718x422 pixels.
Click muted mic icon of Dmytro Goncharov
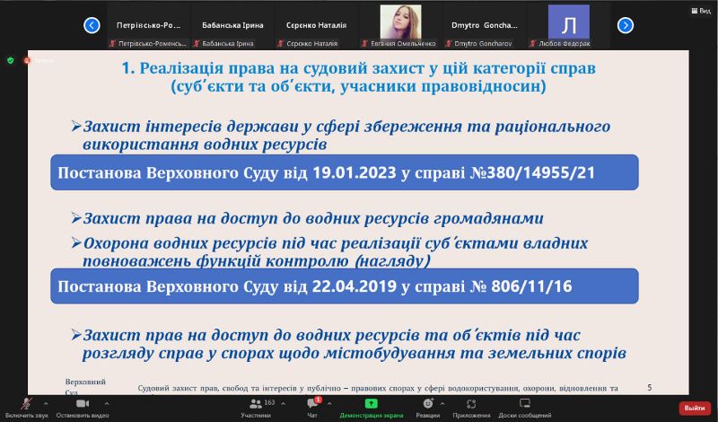pos(449,43)
